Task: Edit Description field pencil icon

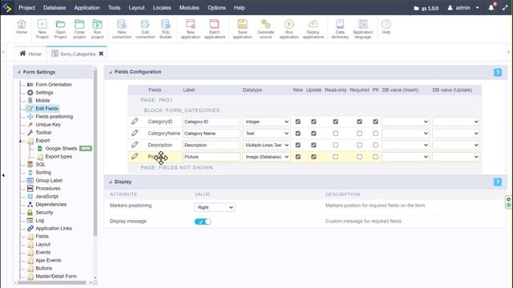Action: 135,145
